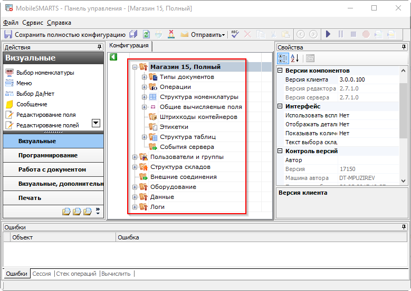Choose the Выбор номенклатуры action
Image resolution: width=411 pixels, height=291 pixels.
[x=45, y=73]
